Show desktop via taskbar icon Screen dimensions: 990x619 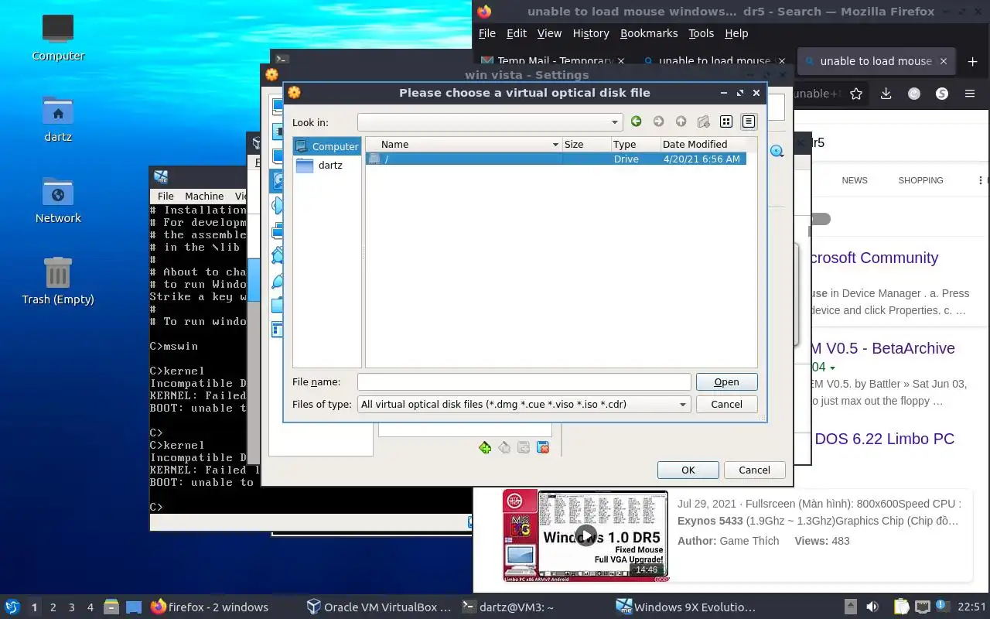(x=134, y=607)
